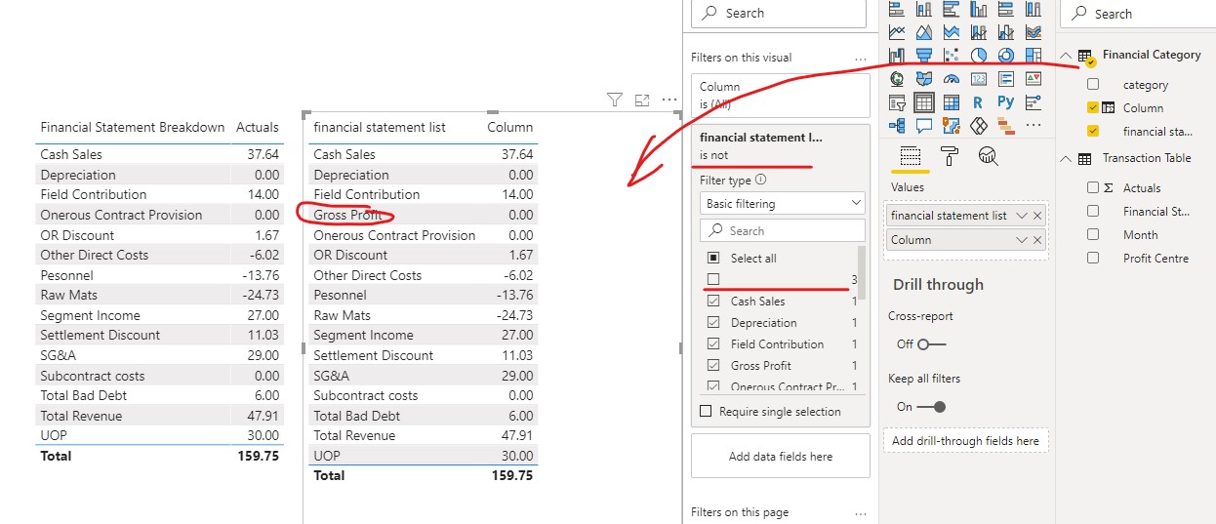
Task: Collapse the Transaction Table fields
Action: click(x=1066, y=158)
